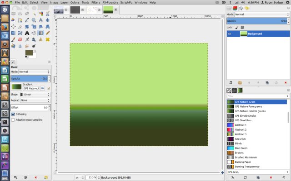This screenshot has height=181, width=291.
Task: Click the new layer icon
Action: 231,82
